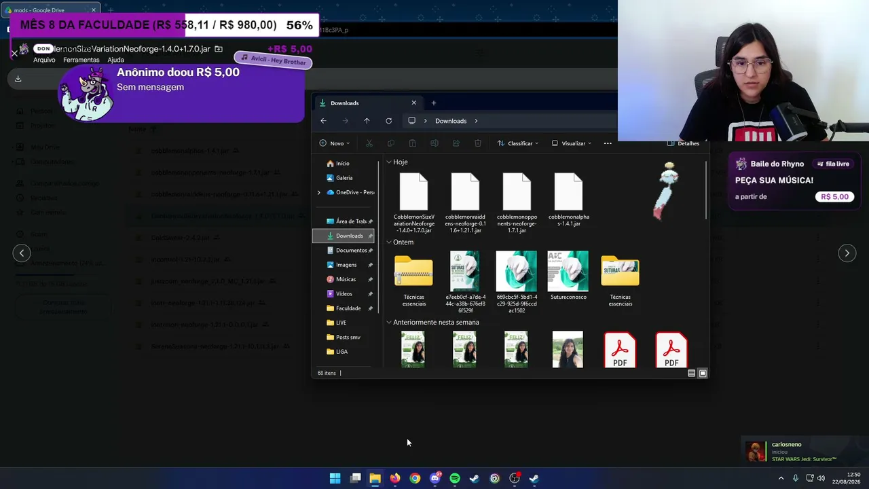Go back in File Explorer navigation

(323, 121)
